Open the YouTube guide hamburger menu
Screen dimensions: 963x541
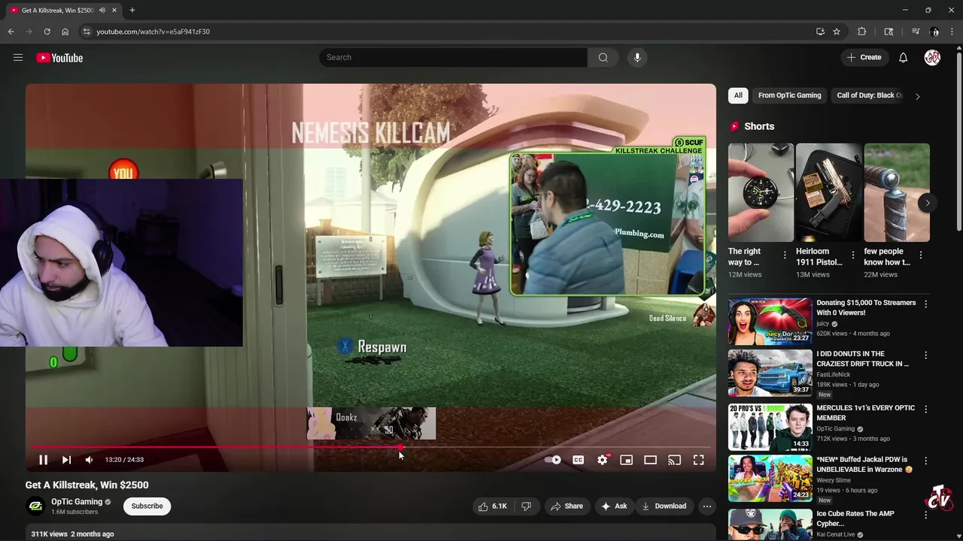coord(18,57)
